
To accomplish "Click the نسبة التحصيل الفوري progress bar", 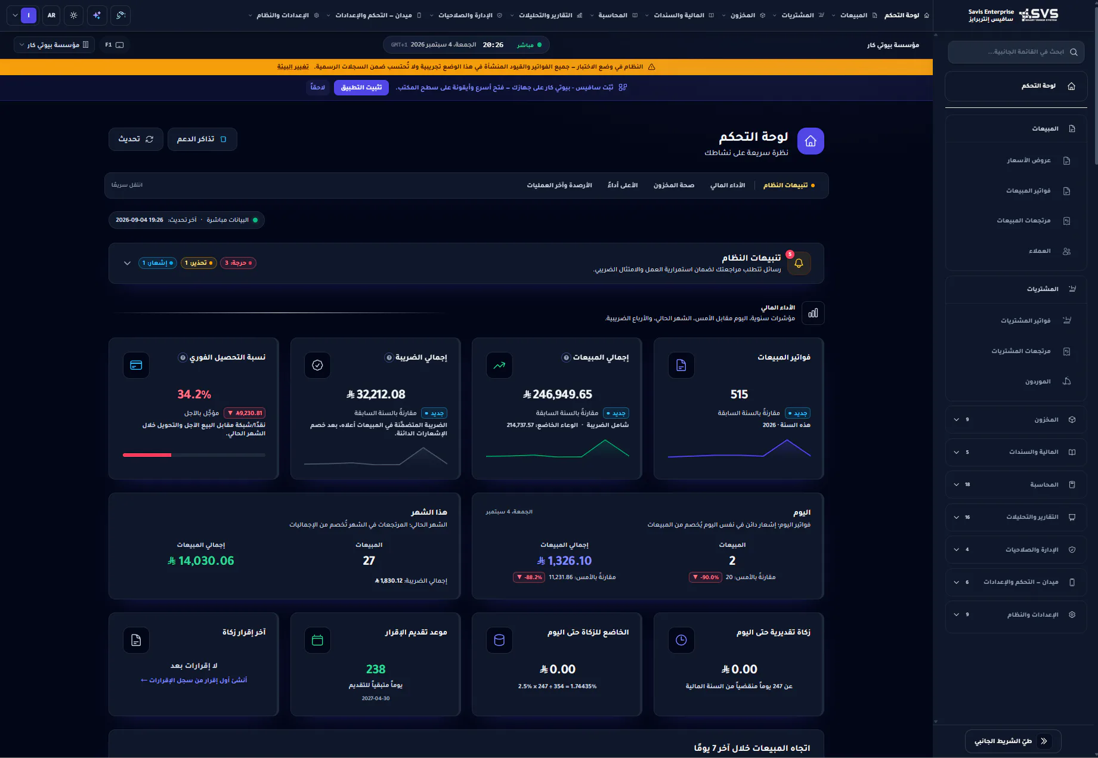I will tap(194, 455).
